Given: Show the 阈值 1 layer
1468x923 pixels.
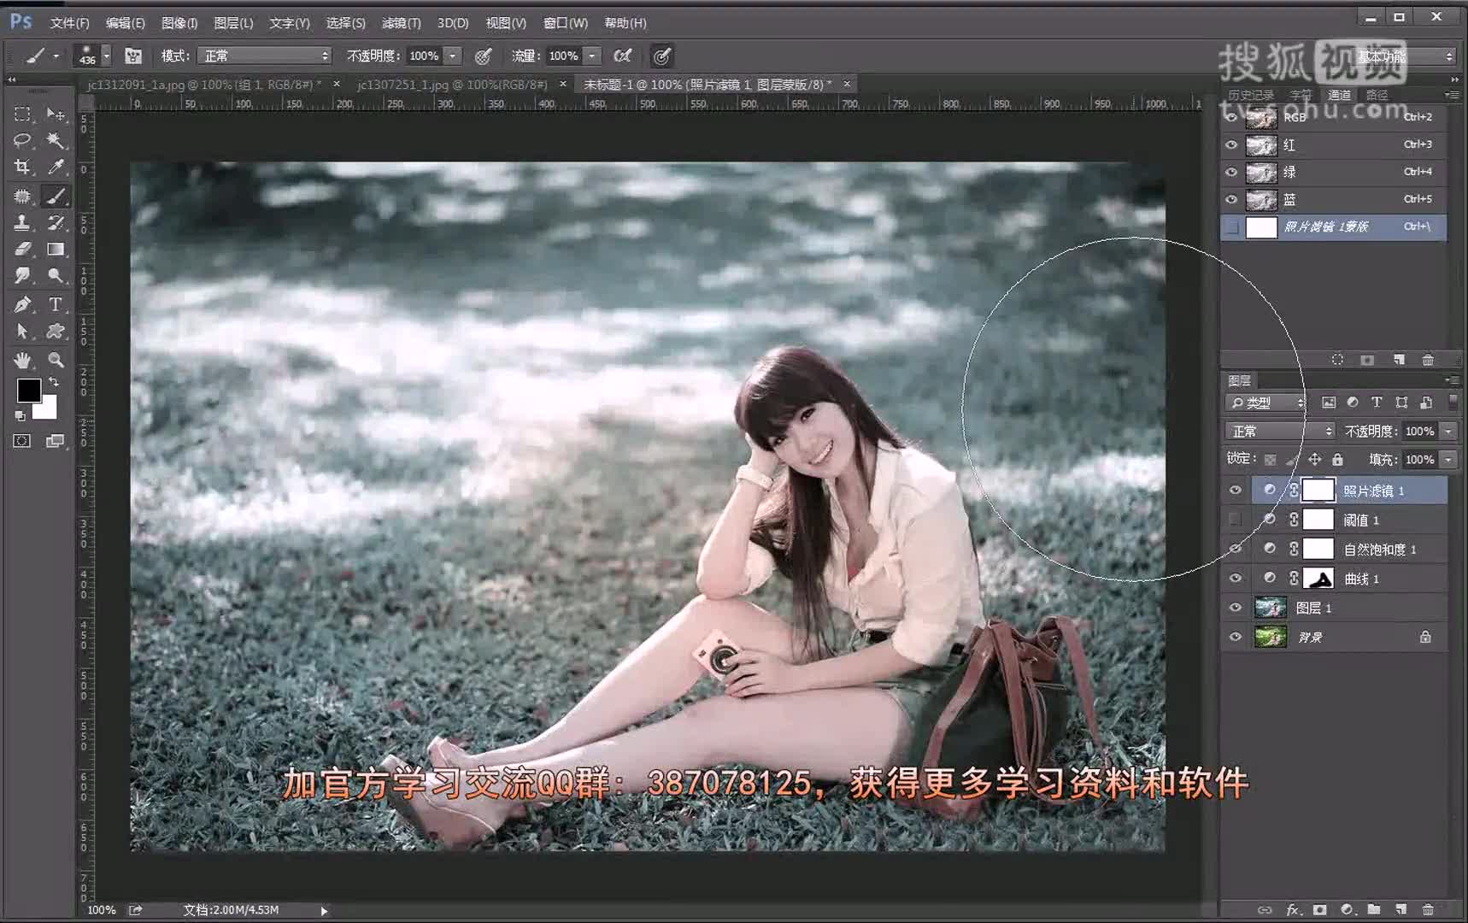Looking at the screenshot, I should (1235, 520).
